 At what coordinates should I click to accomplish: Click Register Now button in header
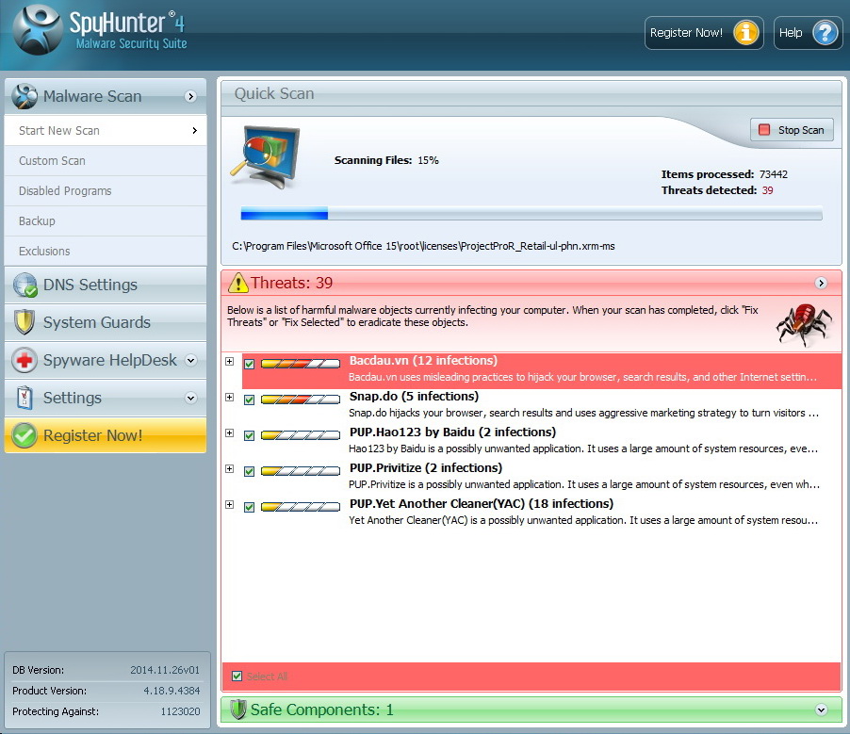pyautogui.click(x=704, y=33)
